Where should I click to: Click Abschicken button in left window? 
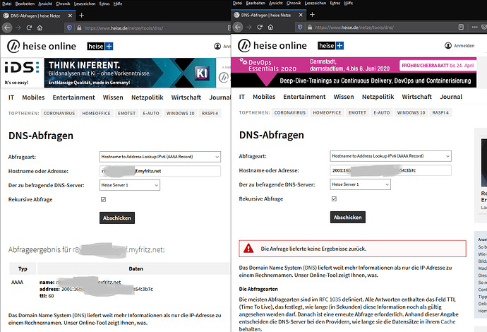point(117,218)
